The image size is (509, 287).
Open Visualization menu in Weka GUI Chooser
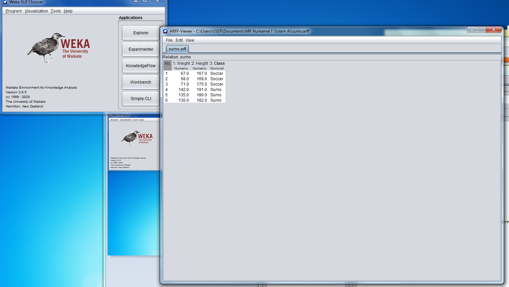pyautogui.click(x=36, y=11)
